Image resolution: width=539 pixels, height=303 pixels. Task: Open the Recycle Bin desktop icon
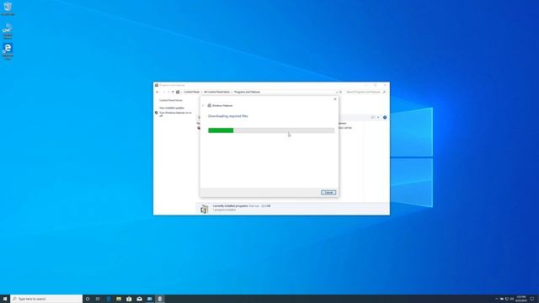(x=8, y=9)
